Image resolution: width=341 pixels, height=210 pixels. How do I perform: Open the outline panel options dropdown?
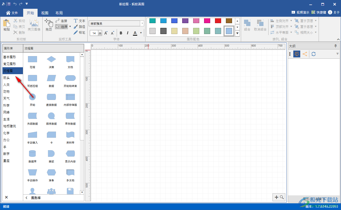point(338,54)
